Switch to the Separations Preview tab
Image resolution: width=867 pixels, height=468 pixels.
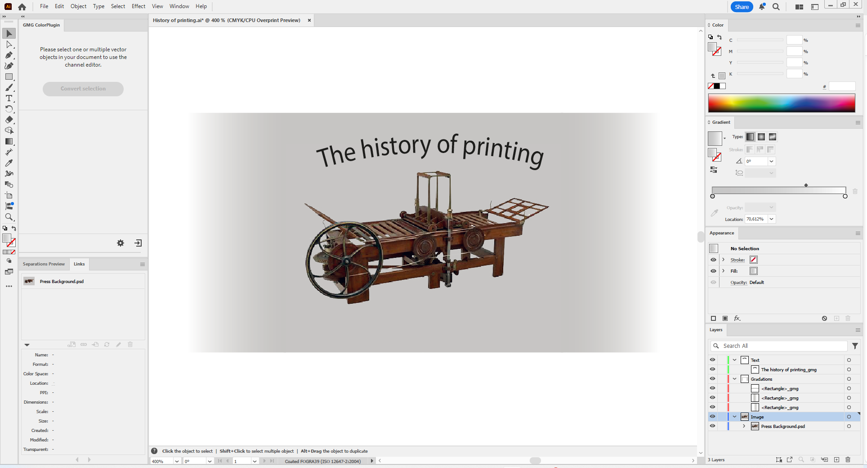click(44, 264)
